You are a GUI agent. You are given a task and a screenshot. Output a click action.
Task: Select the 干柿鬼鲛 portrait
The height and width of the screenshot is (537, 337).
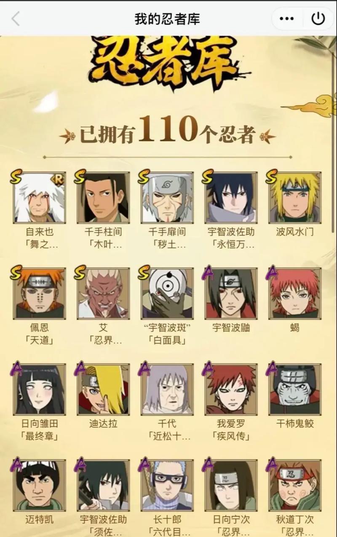(295, 389)
